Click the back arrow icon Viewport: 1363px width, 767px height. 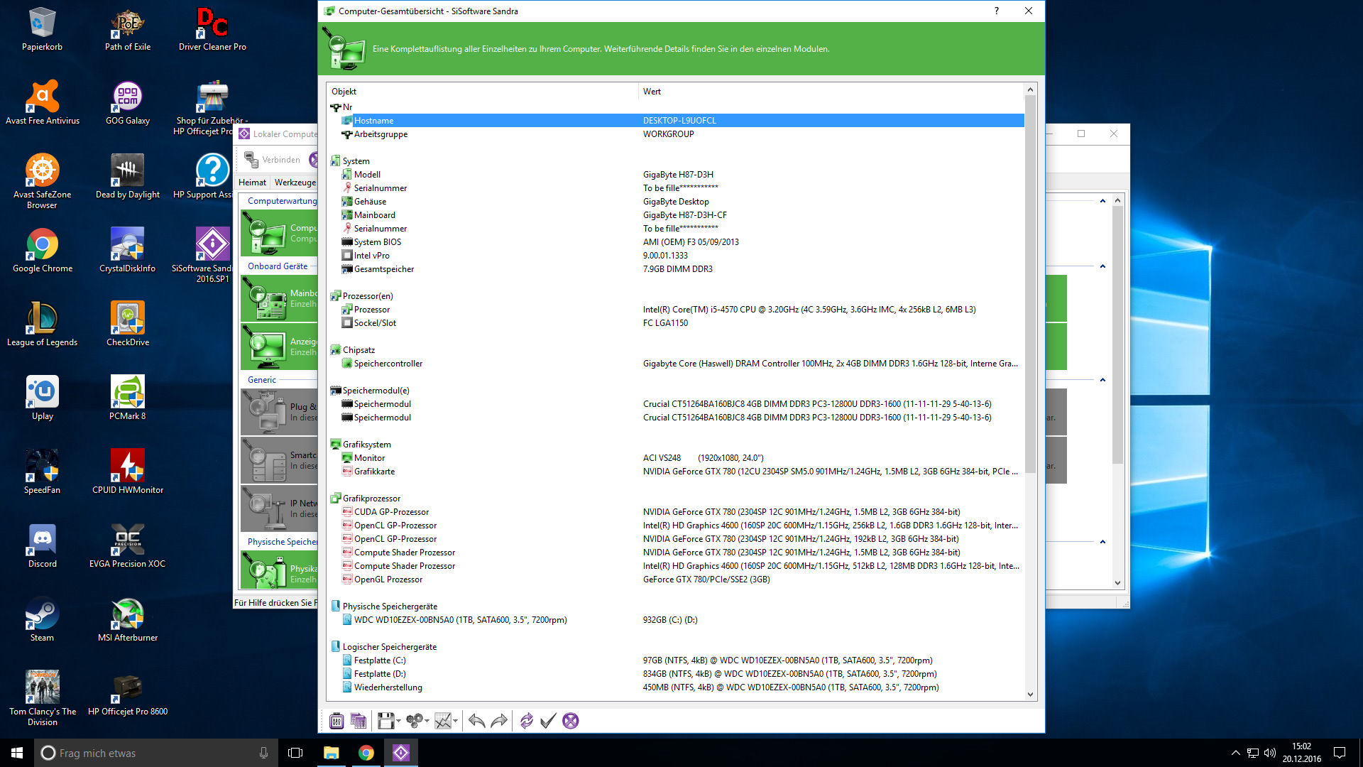pos(476,721)
